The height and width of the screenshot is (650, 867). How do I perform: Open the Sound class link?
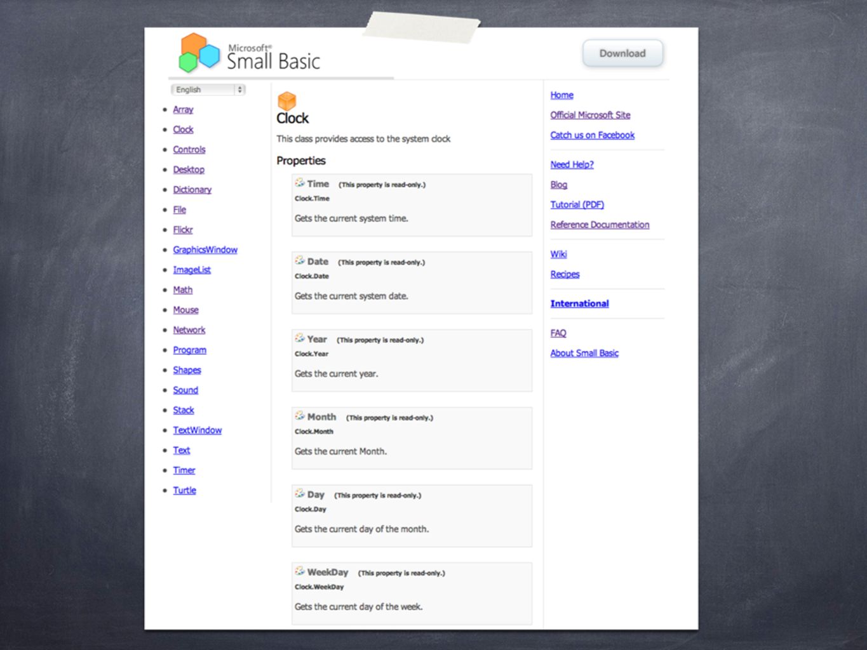[x=185, y=390]
